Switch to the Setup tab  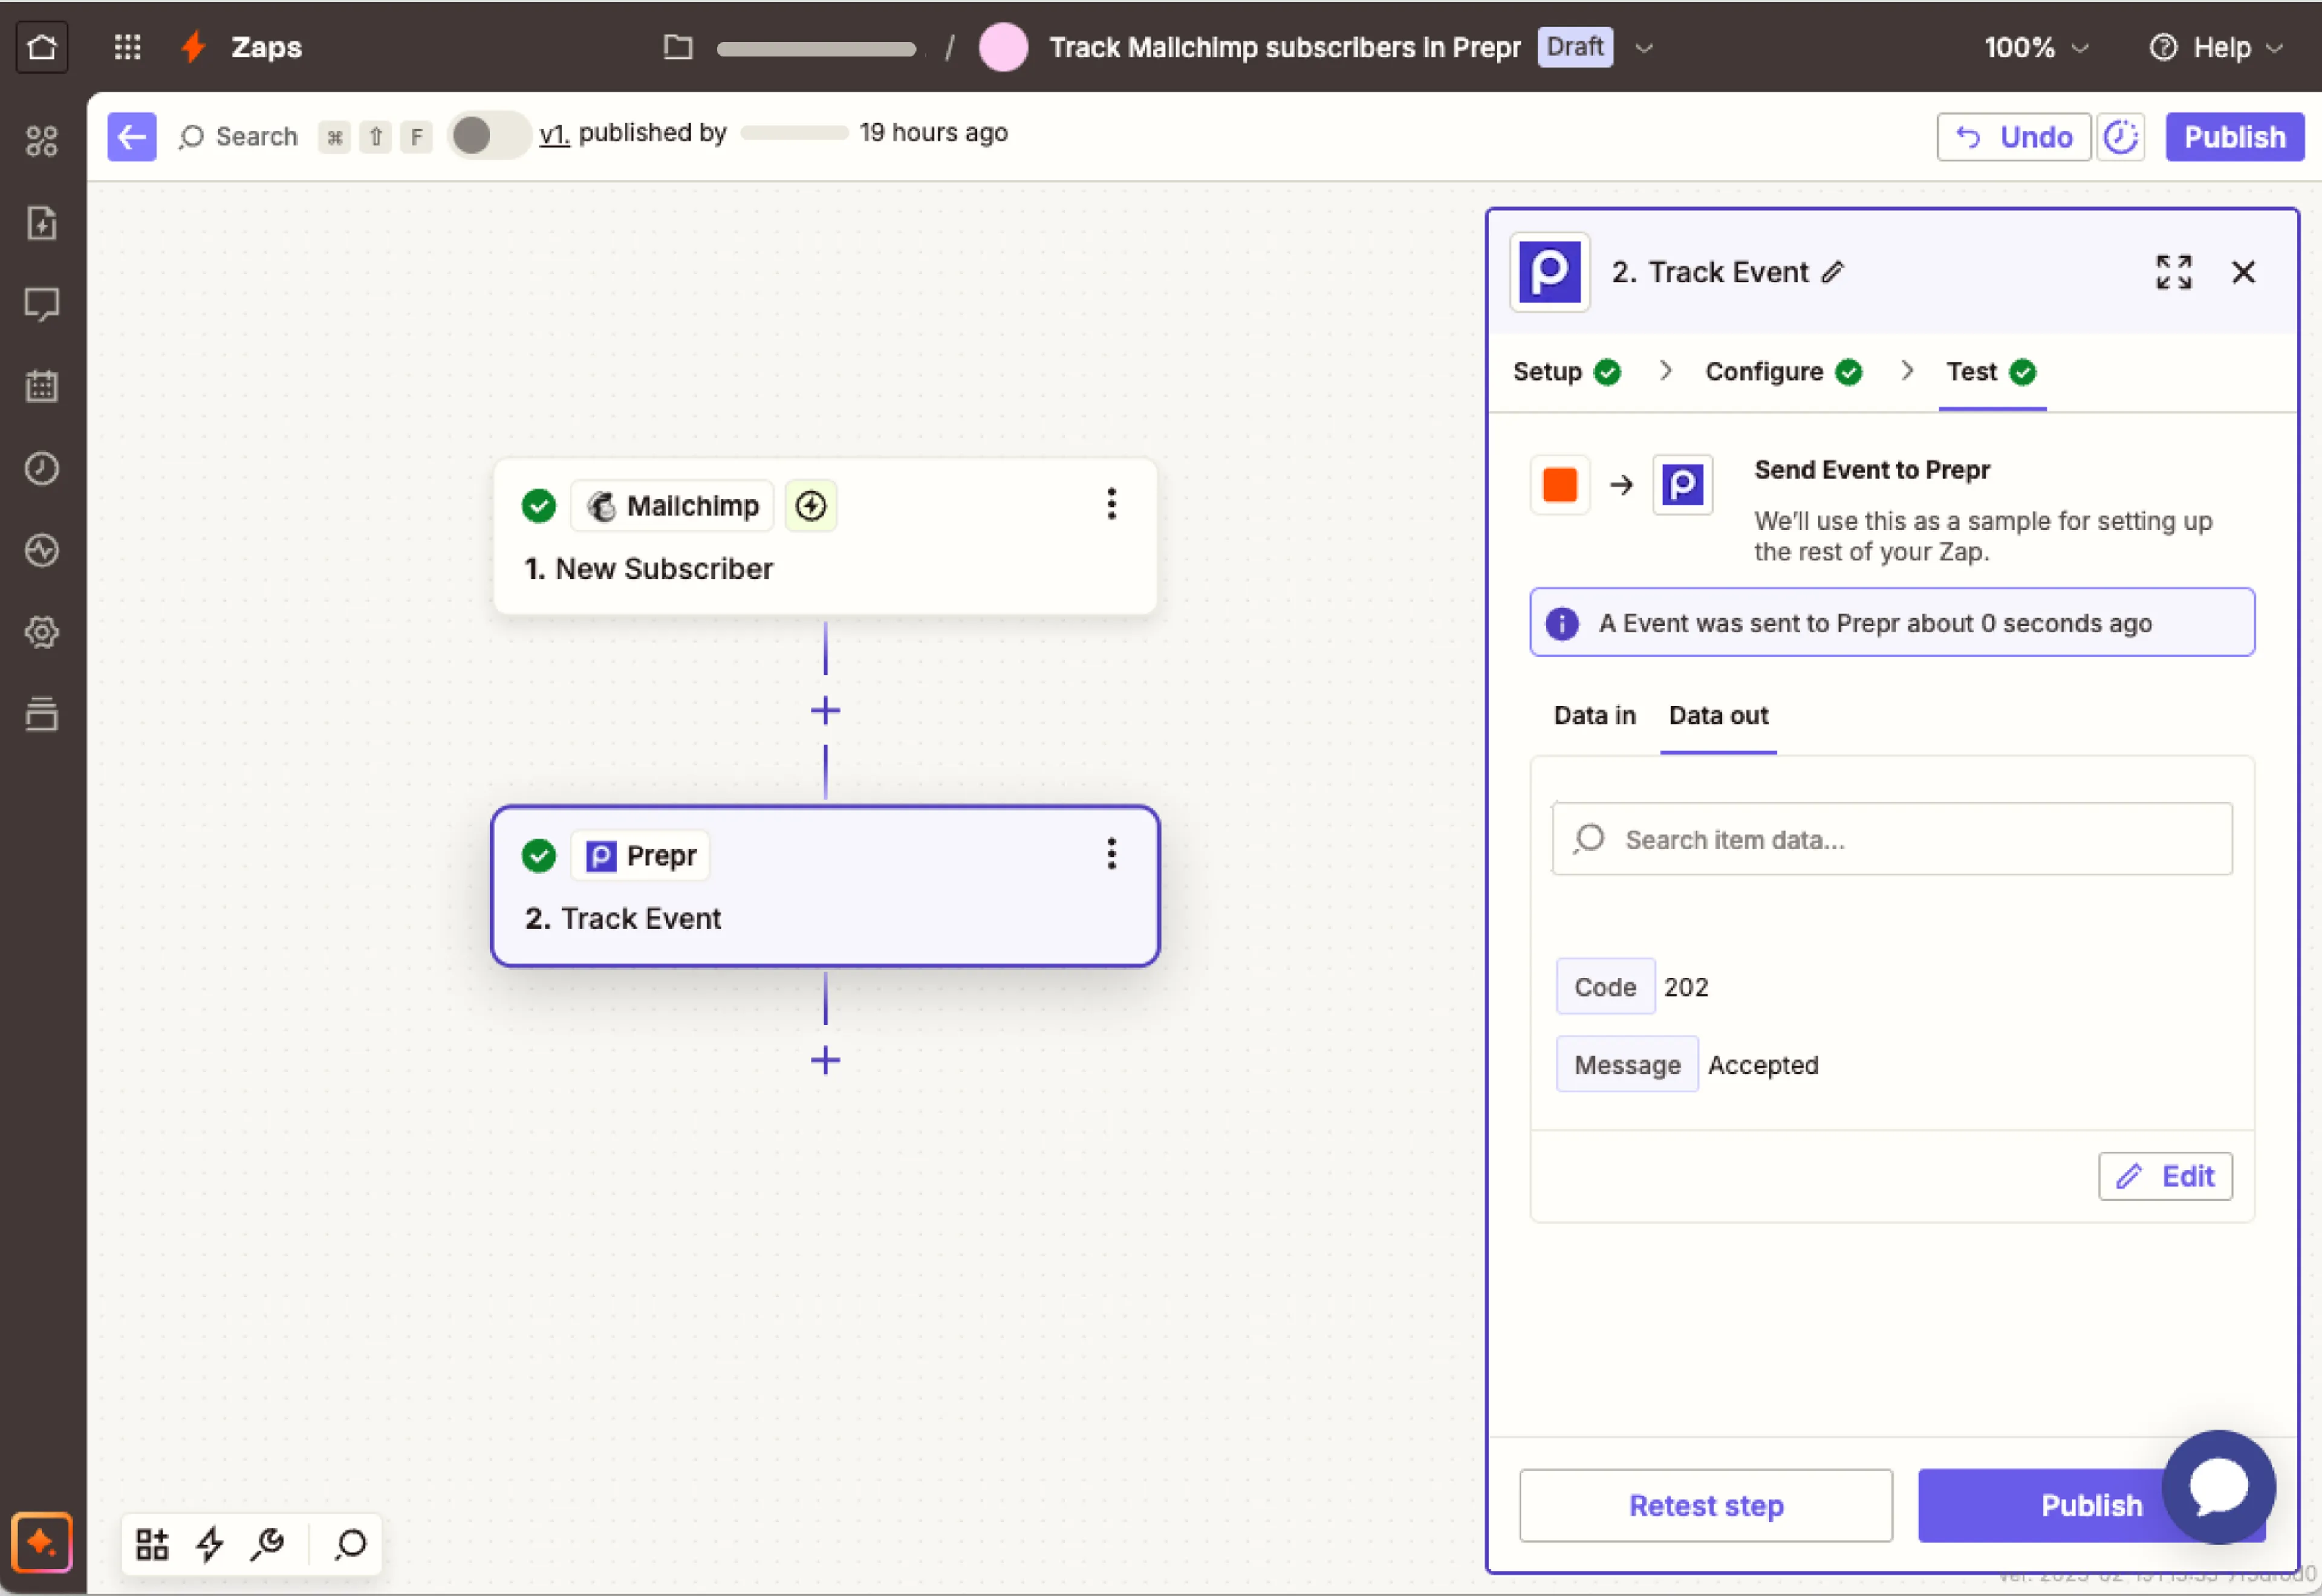coord(1566,372)
